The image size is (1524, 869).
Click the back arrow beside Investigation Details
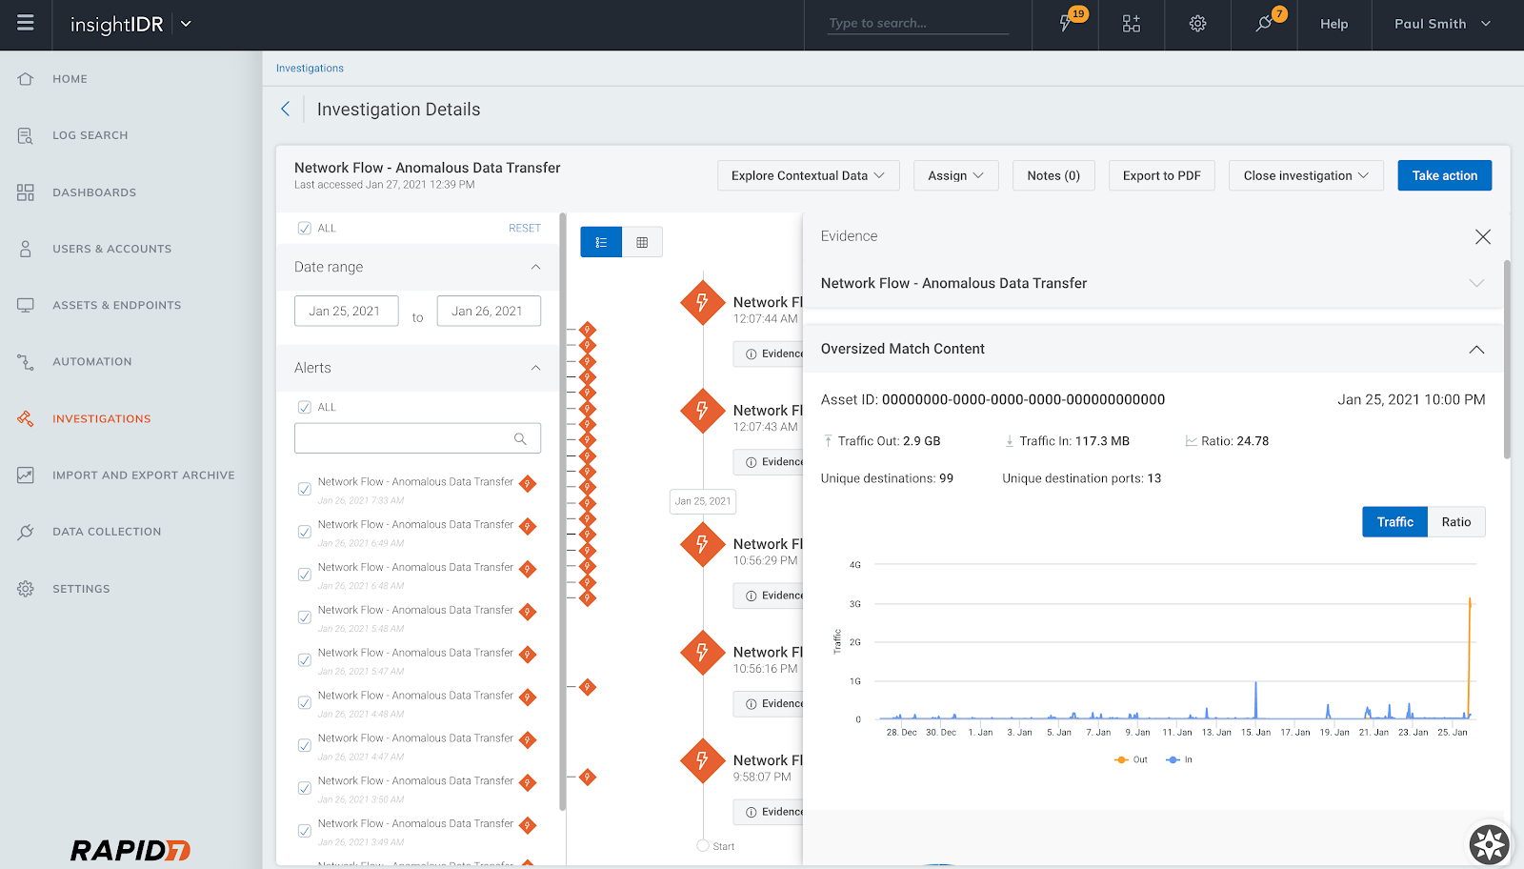pyautogui.click(x=285, y=110)
